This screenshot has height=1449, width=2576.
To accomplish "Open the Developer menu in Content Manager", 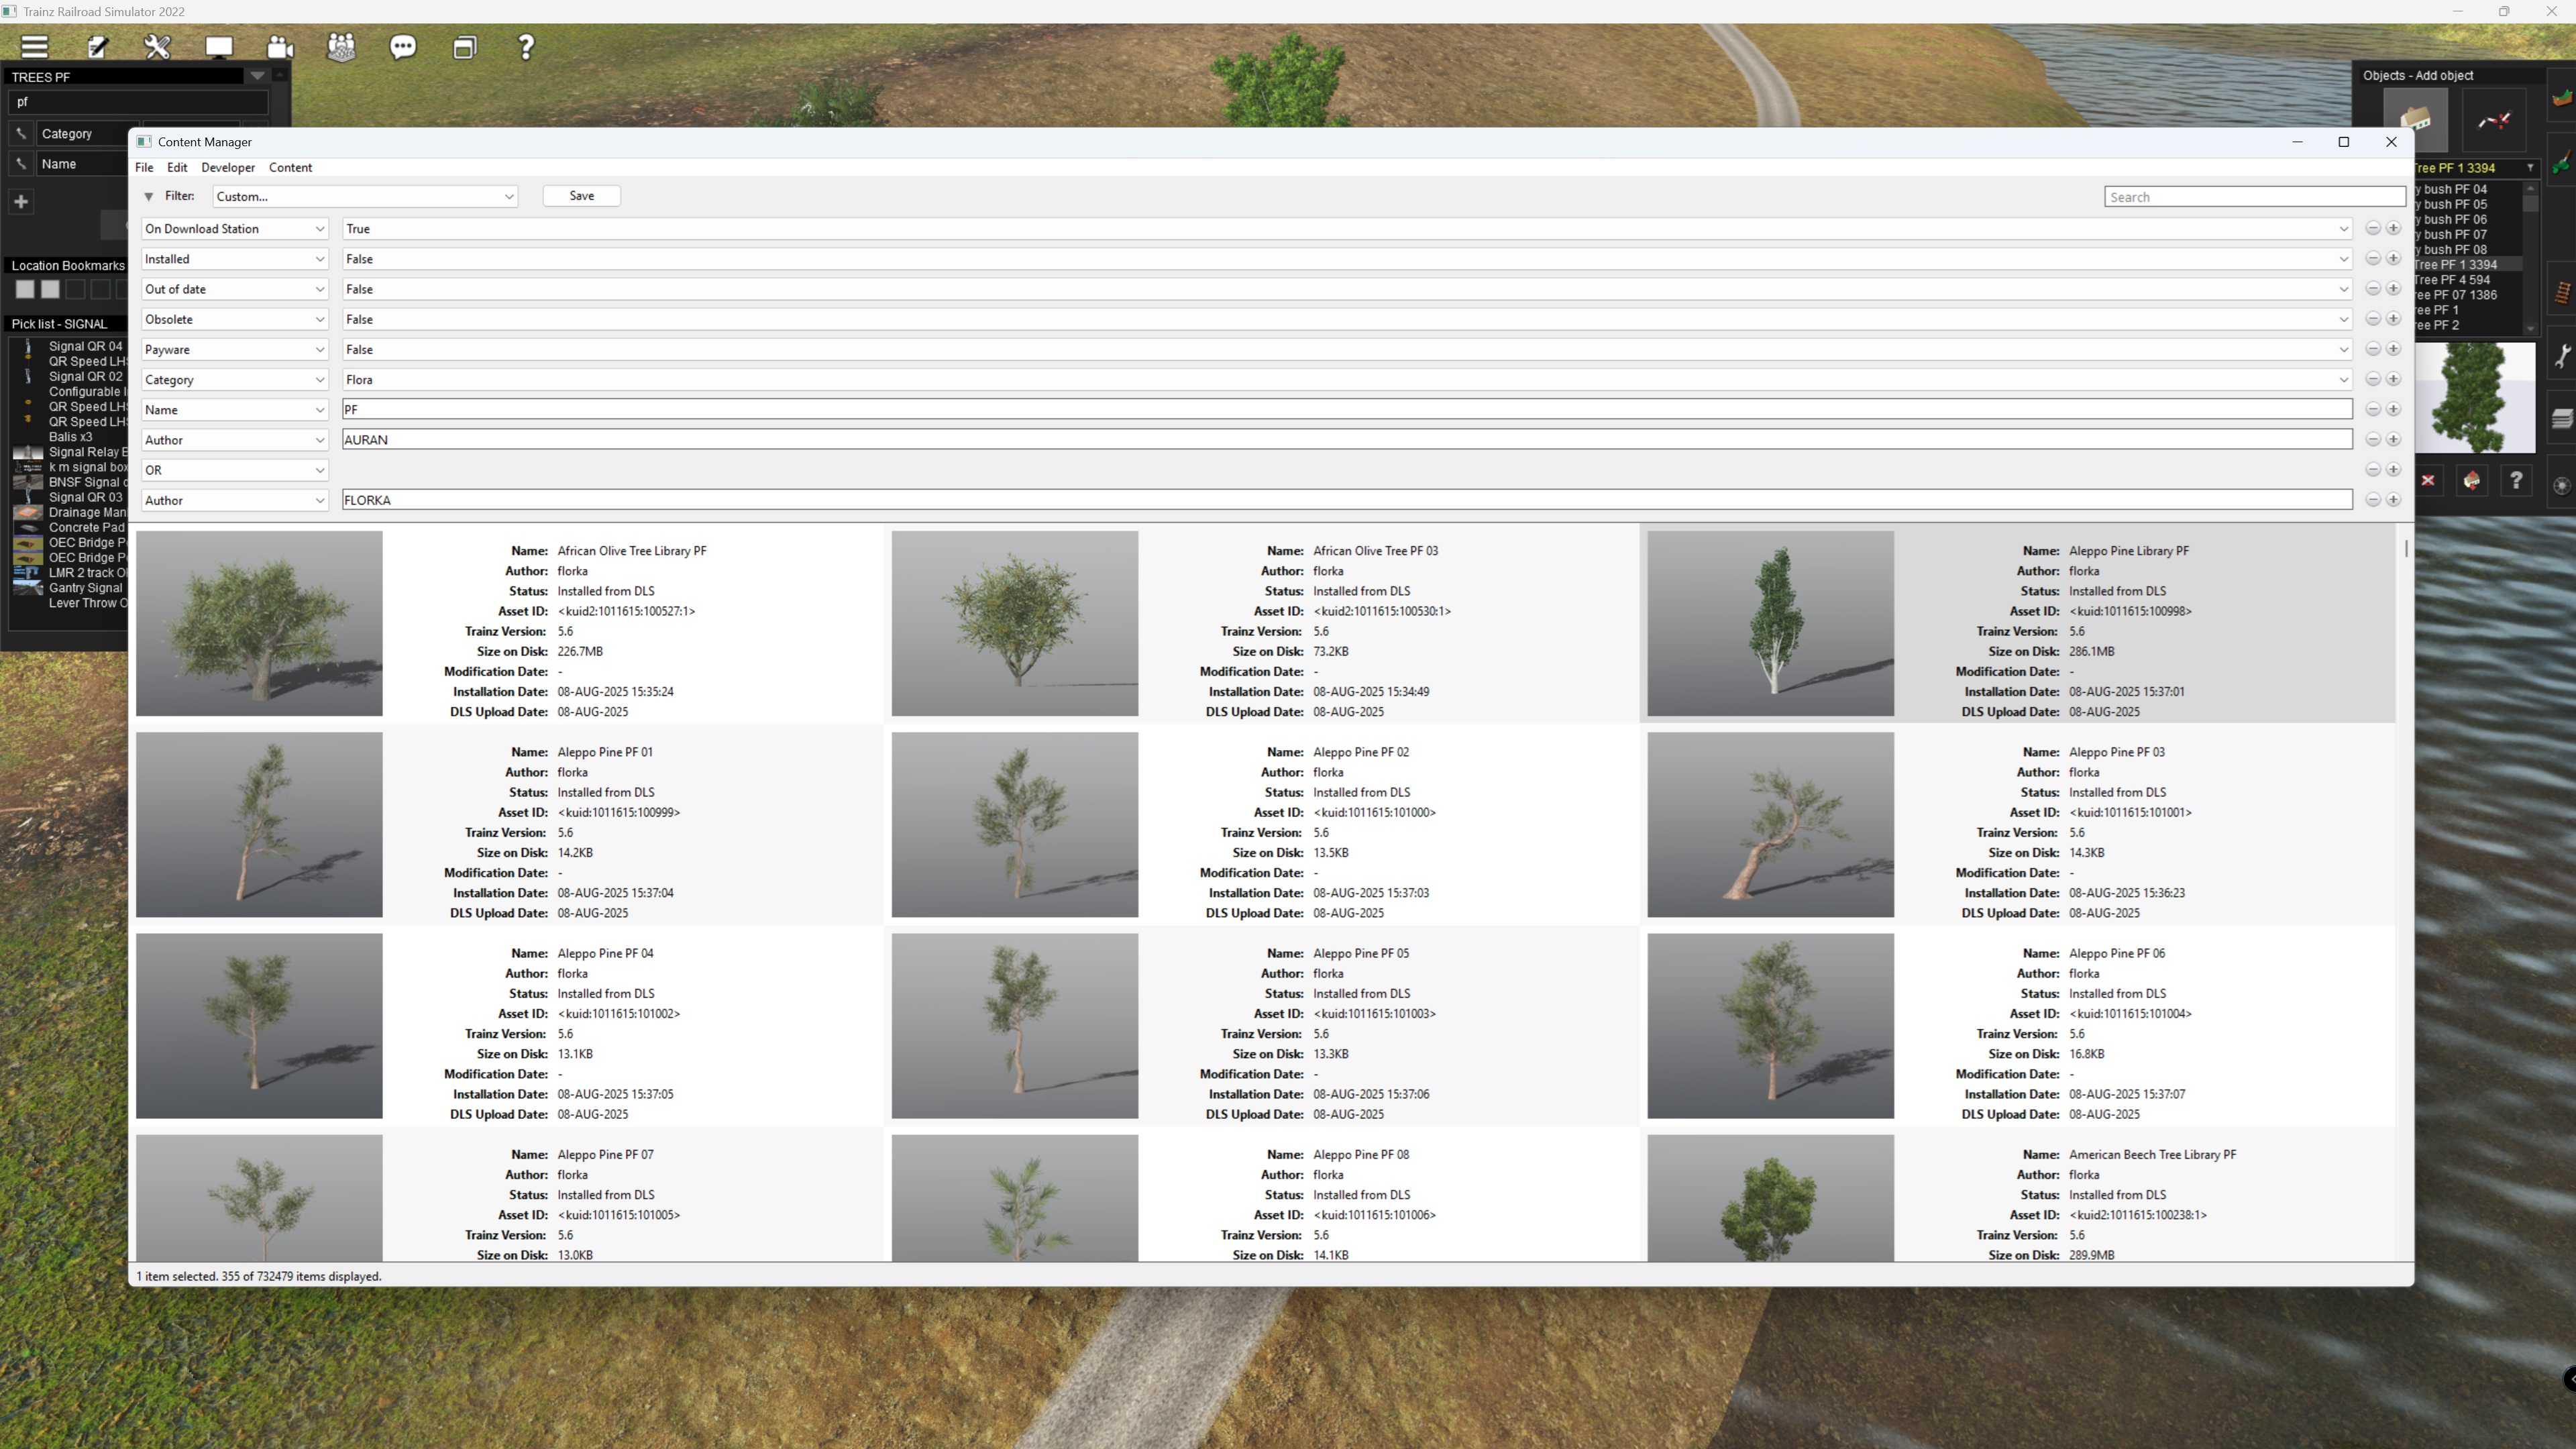I will click(x=228, y=167).
